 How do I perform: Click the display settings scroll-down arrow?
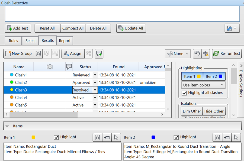233,115
